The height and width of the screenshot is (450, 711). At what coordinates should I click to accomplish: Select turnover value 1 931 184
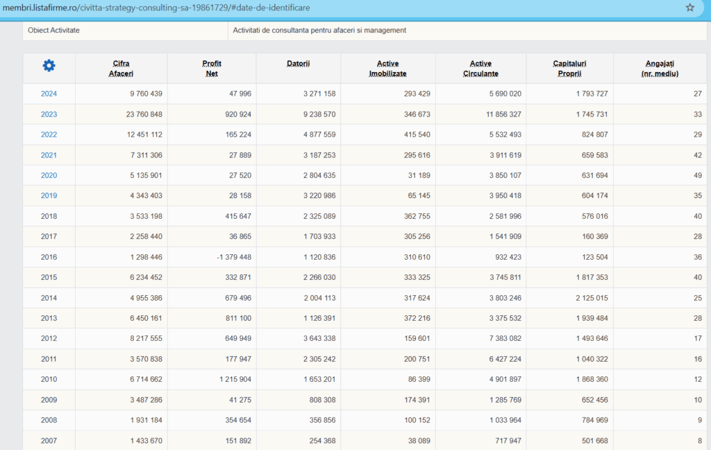click(x=146, y=420)
